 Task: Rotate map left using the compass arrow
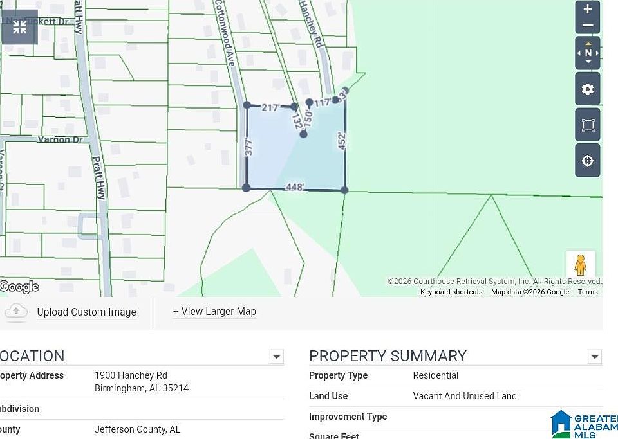coord(579,52)
